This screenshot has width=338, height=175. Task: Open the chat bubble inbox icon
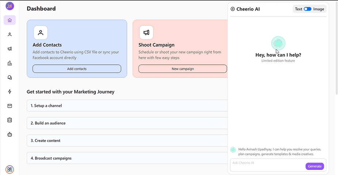10,77
